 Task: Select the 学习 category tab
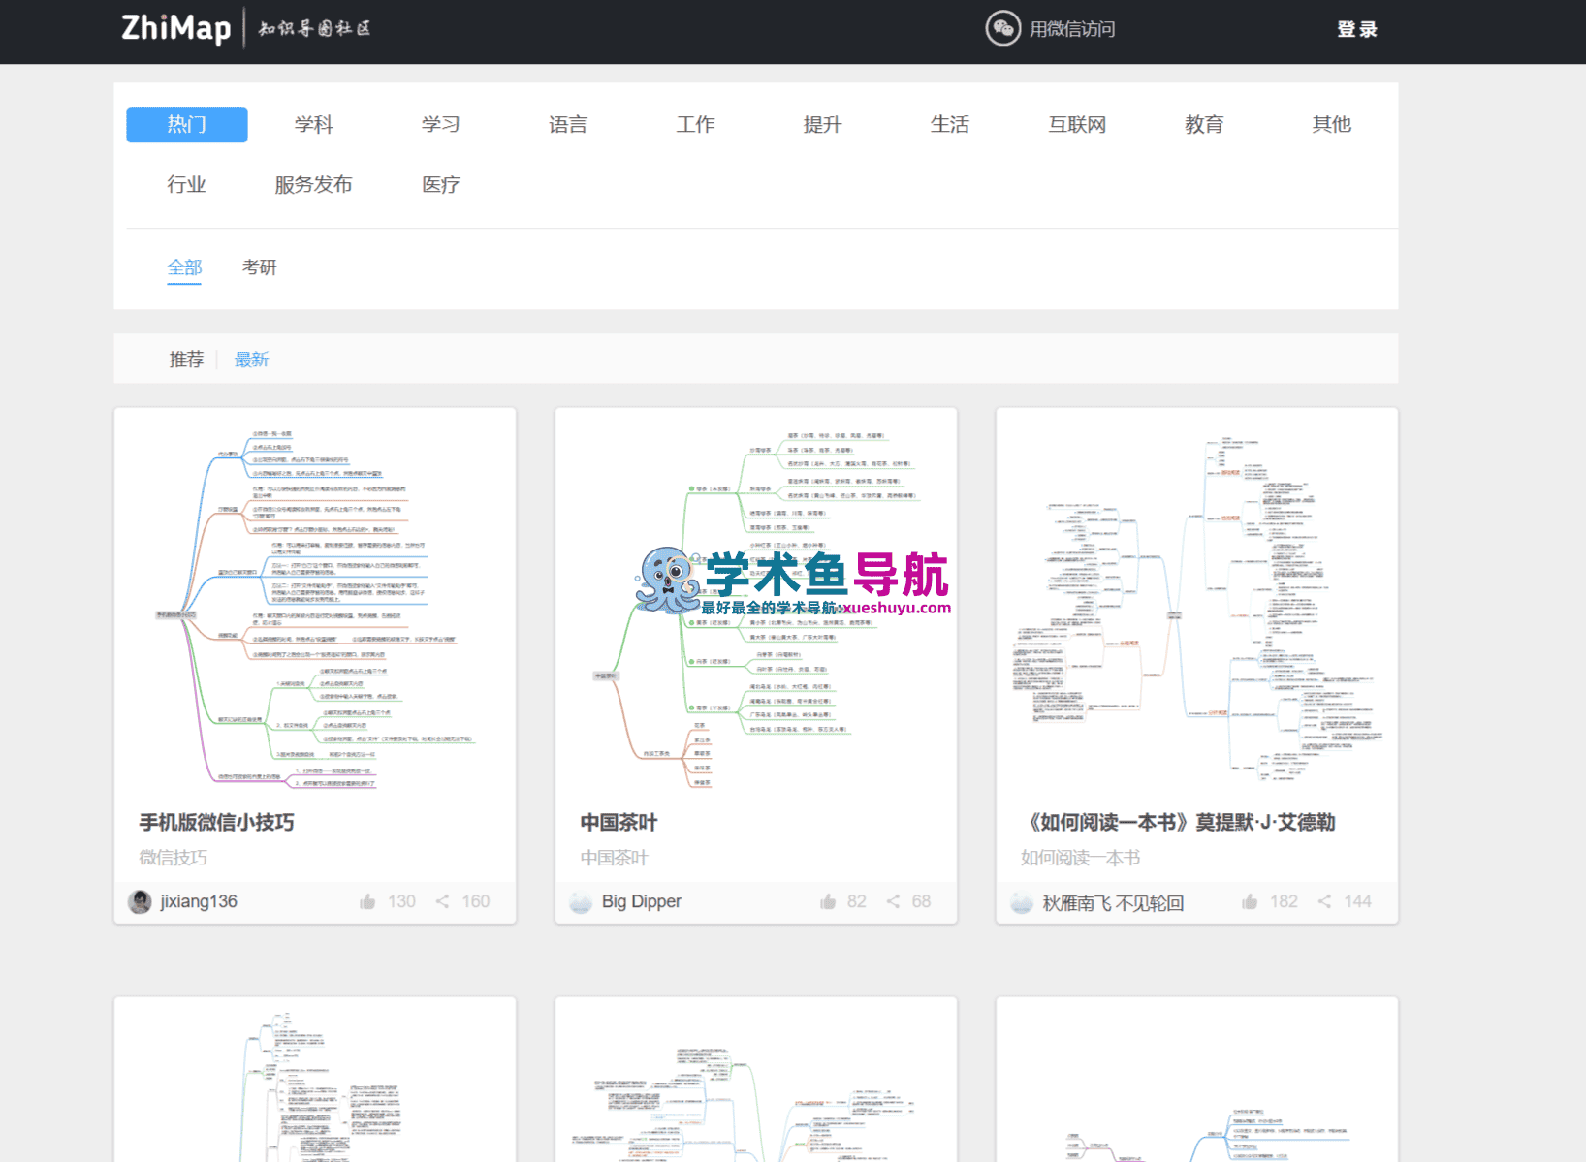pos(441,124)
